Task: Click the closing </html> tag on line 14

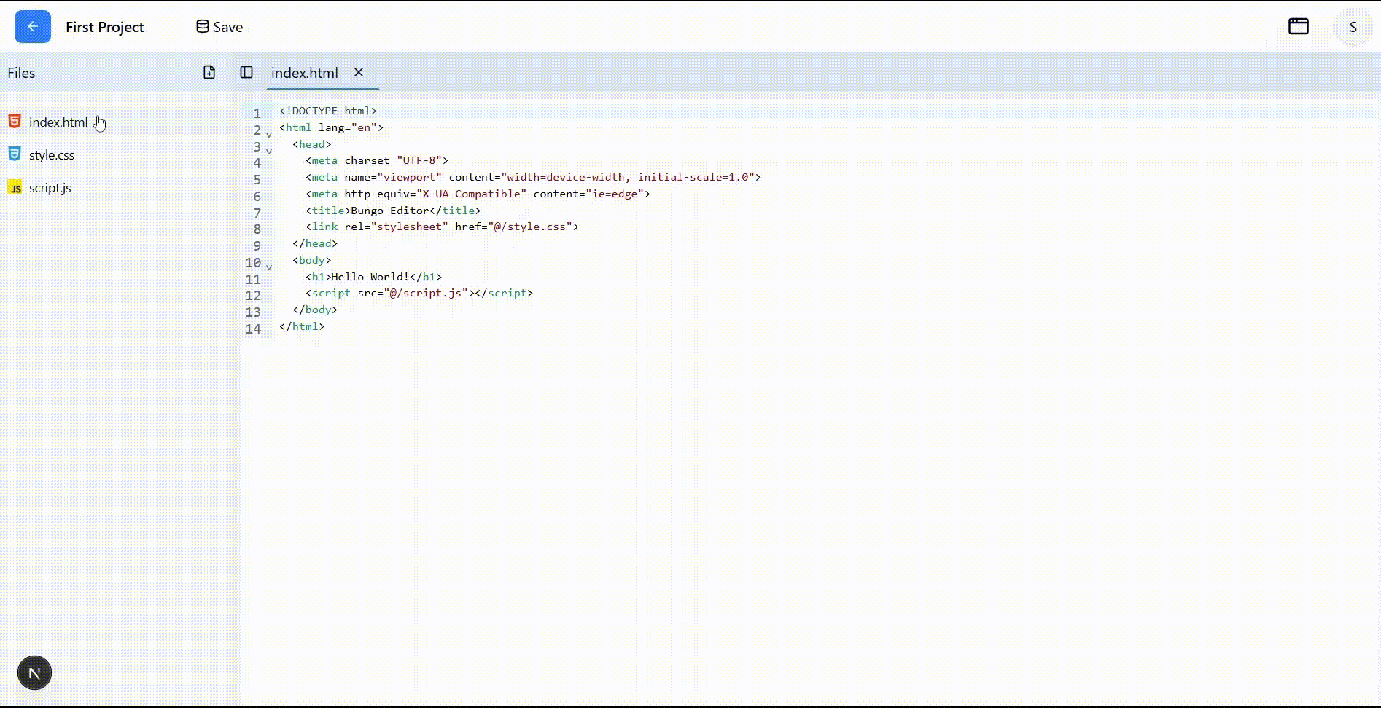Action: pos(302,326)
